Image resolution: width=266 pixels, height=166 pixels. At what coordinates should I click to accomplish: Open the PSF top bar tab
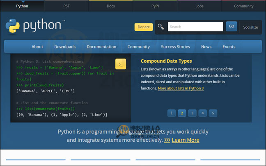tap(66, 6)
